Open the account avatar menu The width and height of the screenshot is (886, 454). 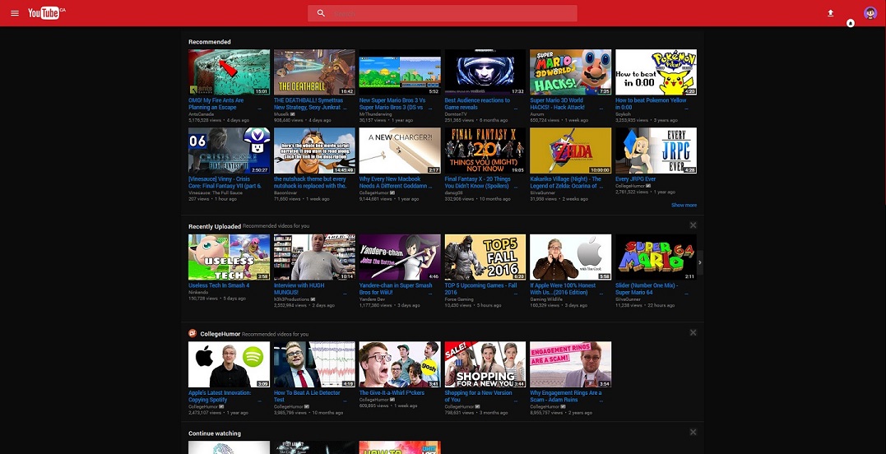click(870, 13)
